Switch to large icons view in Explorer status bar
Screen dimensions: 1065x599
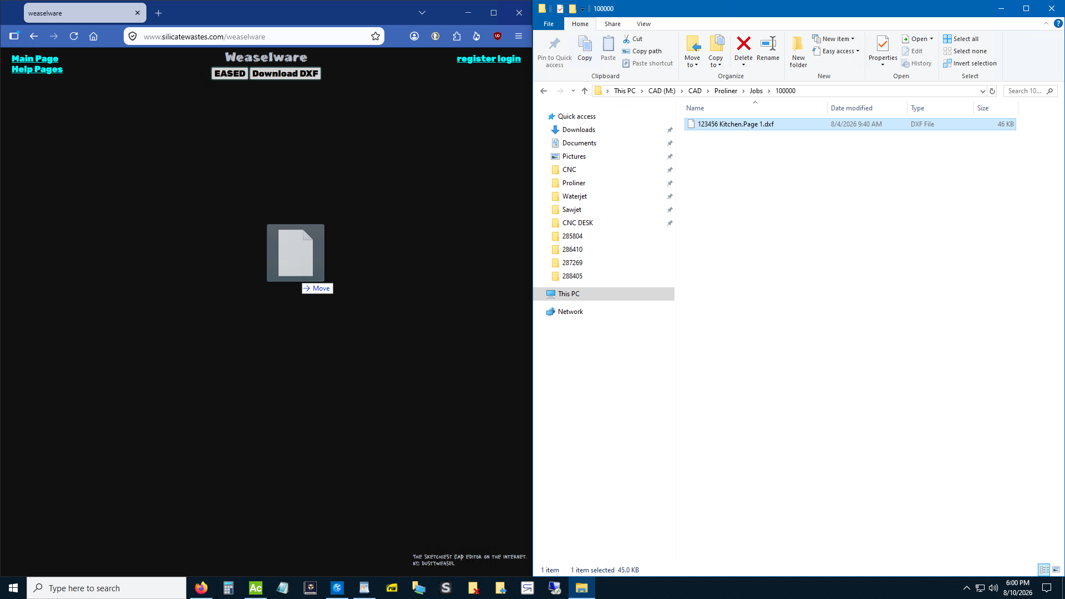point(1056,570)
